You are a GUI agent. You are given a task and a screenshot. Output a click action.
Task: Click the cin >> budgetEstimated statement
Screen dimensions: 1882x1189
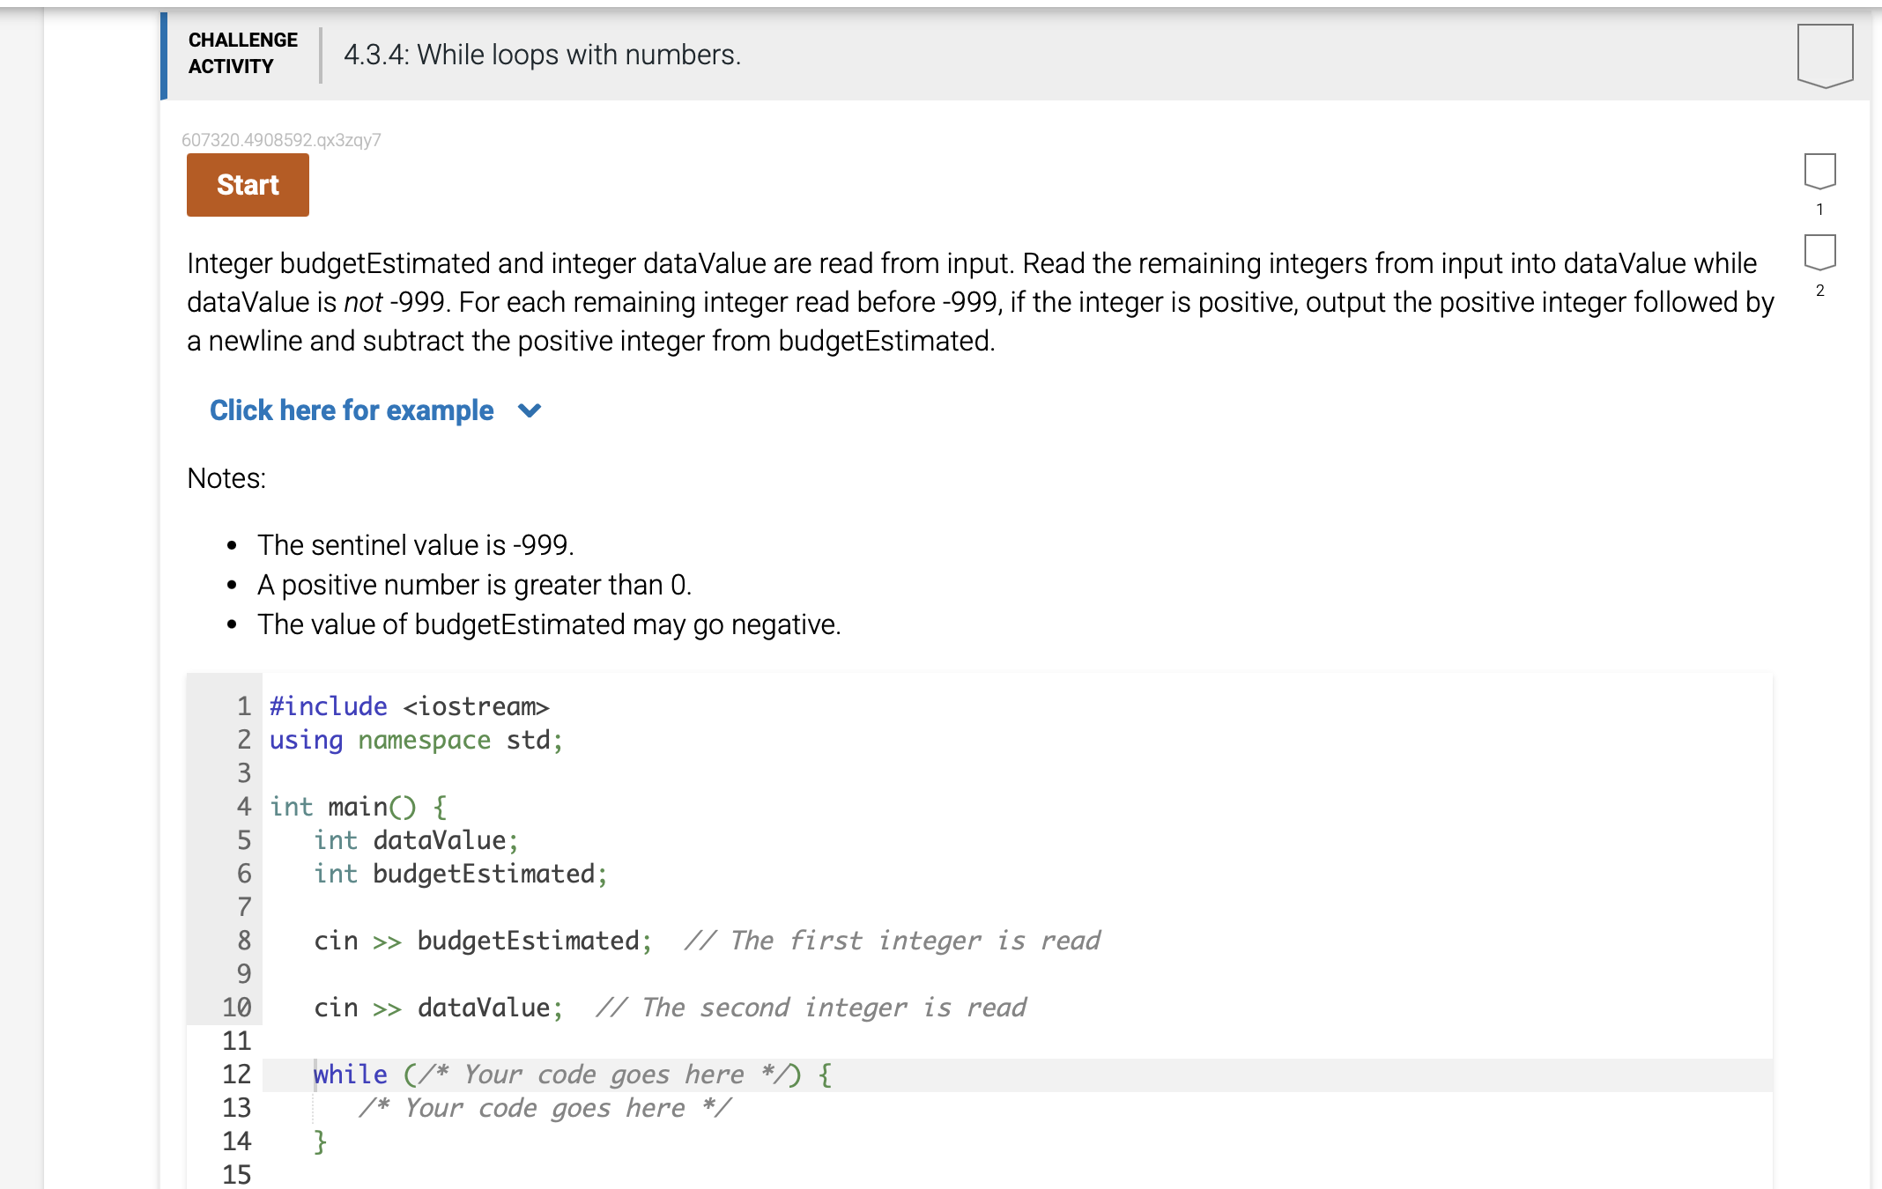(483, 941)
